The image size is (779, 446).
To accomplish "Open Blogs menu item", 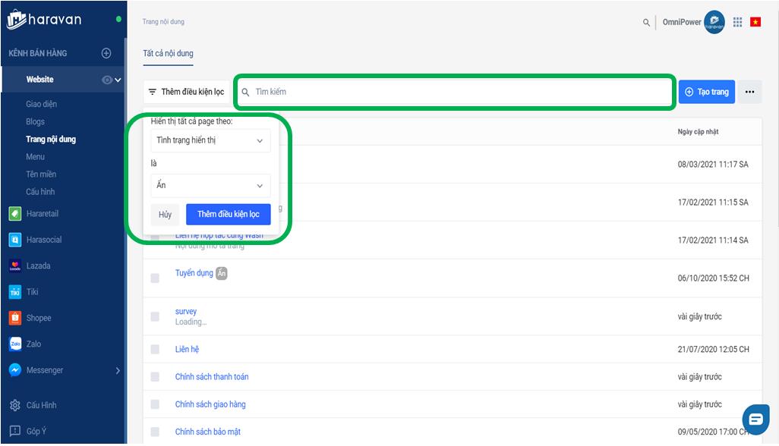I will (35, 121).
